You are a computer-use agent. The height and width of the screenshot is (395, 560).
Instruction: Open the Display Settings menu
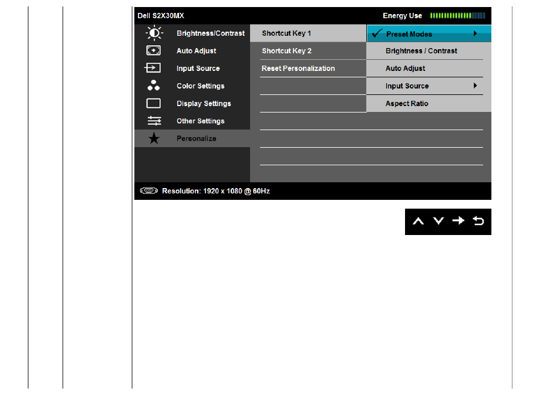(x=192, y=103)
